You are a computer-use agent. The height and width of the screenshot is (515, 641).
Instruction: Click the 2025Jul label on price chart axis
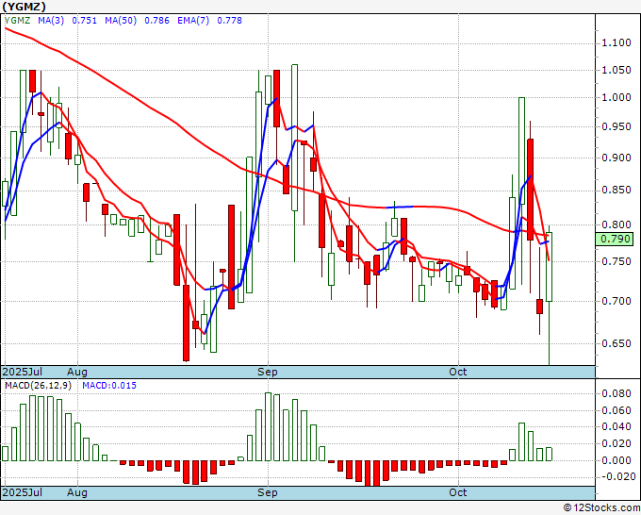[x=23, y=372]
